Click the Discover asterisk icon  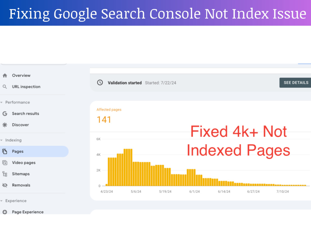click(5, 125)
